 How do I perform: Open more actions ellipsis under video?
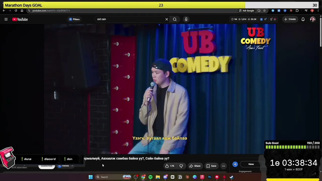[x=223, y=166]
